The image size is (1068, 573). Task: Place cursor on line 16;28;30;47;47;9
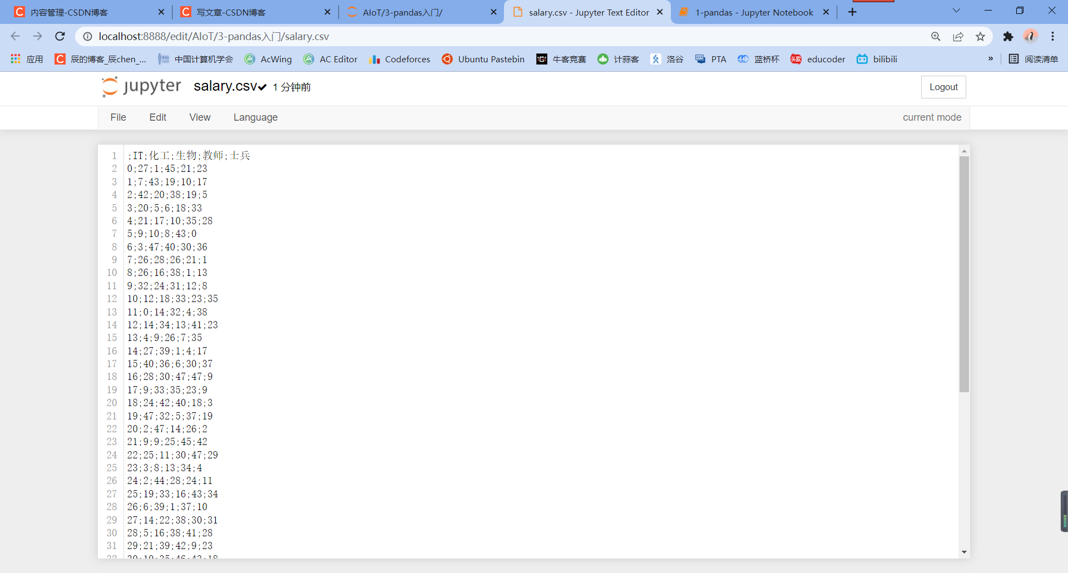(x=170, y=377)
